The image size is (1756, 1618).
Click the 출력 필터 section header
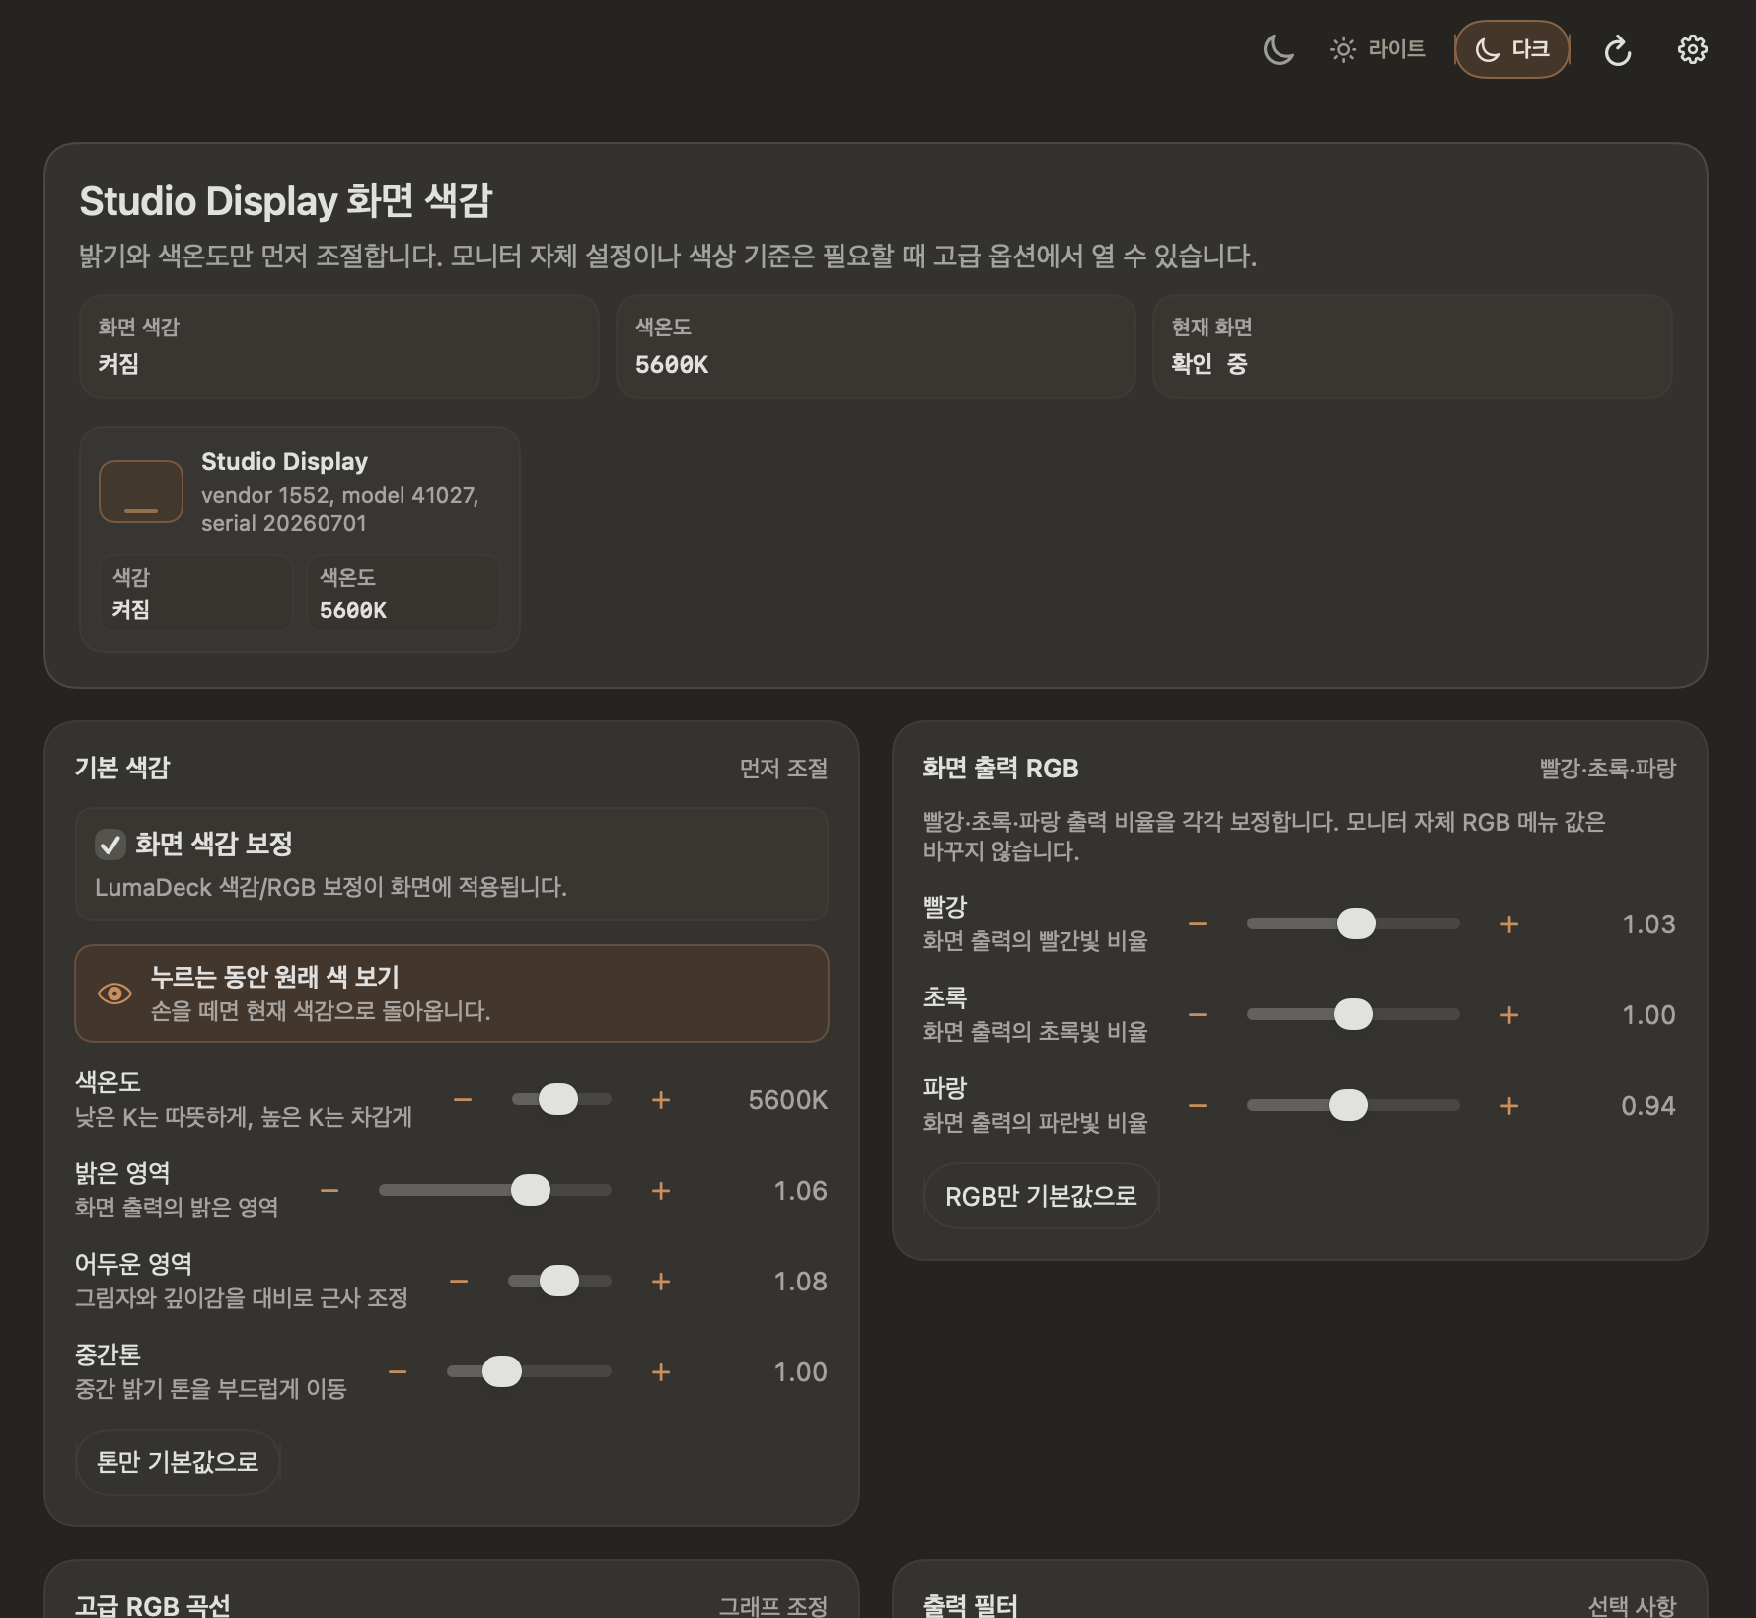(970, 1605)
